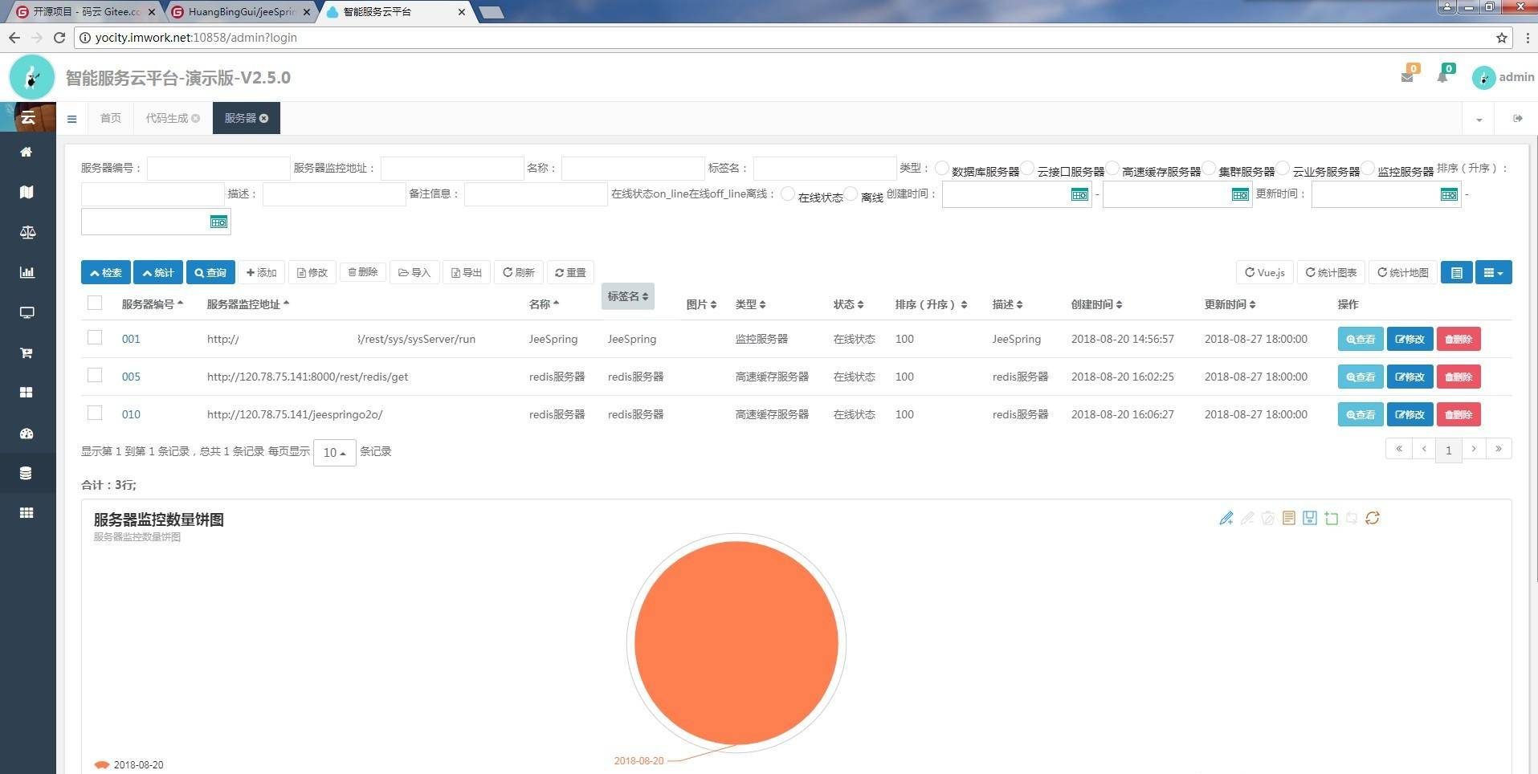Screen dimensions: 1538x774
Task: Open the bar chart sidebar icon
Action: coord(27,272)
